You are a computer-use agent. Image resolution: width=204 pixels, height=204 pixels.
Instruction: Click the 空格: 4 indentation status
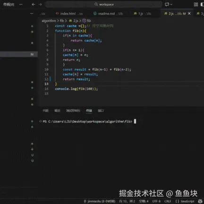click(144, 201)
